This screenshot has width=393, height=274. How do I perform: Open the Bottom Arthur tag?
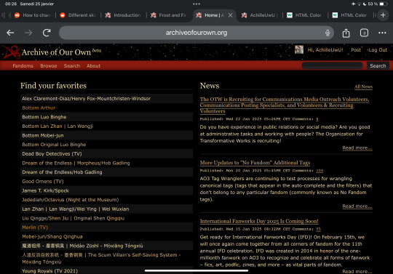[x=39, y=108]
